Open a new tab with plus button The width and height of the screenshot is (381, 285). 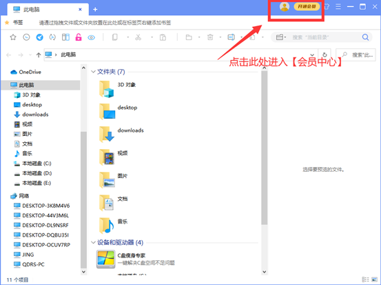point(95,10)
